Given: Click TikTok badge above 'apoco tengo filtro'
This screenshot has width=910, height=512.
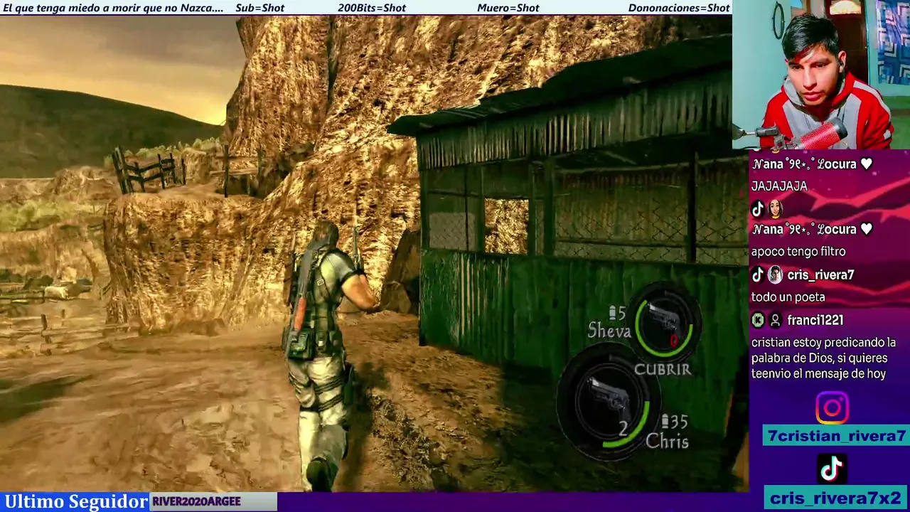Looking at the screenshot, I should (x=758, y=208).
